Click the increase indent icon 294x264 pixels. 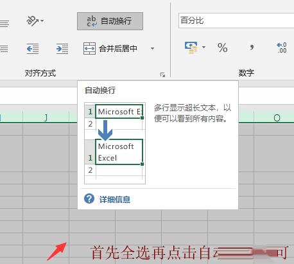(62, 49)
